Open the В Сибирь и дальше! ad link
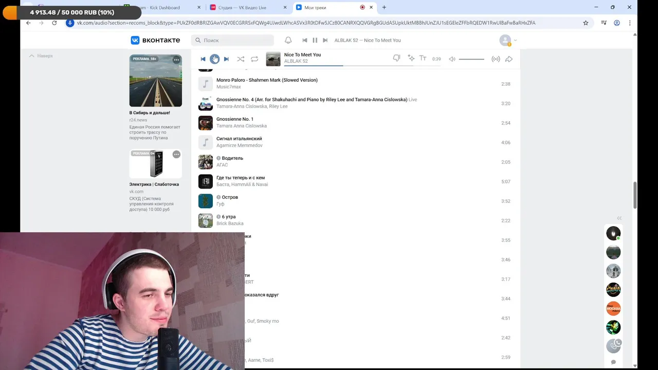Screen dimensions: 658x370 pos(150,113)
